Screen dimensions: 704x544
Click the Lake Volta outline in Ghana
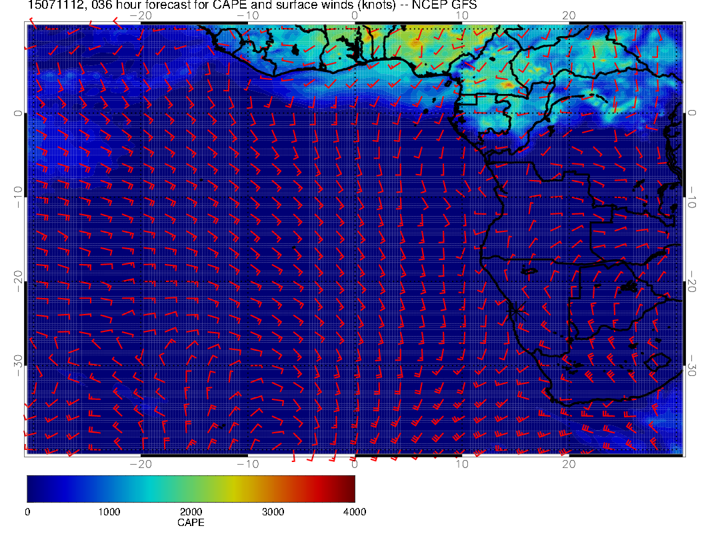pyautogui.click(x=348, y=45)
